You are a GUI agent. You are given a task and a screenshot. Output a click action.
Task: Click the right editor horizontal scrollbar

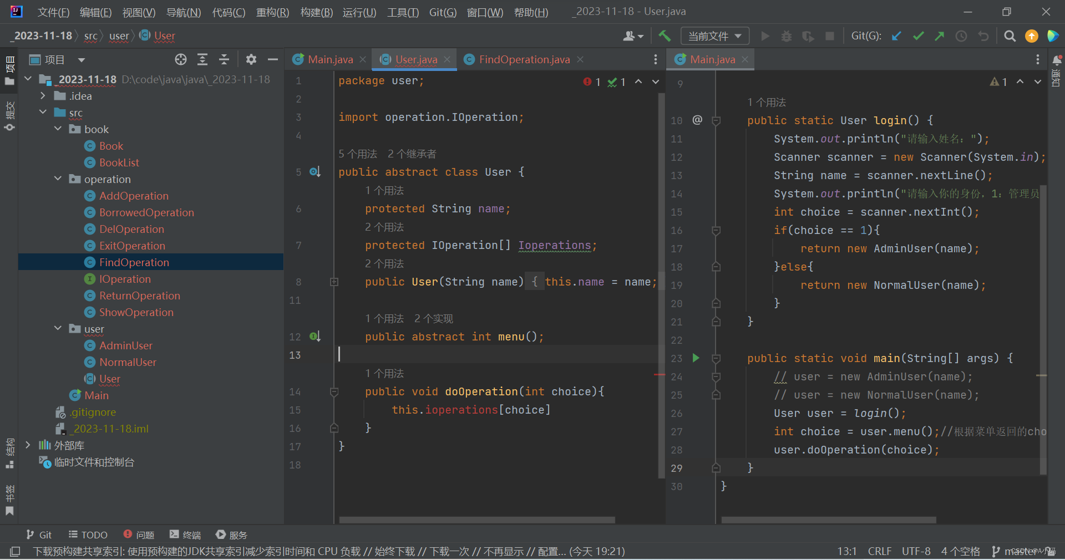pos(829,520)
